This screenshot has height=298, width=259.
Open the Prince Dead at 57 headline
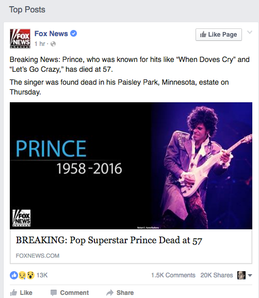pyautogui.click(x=109, y=240)
